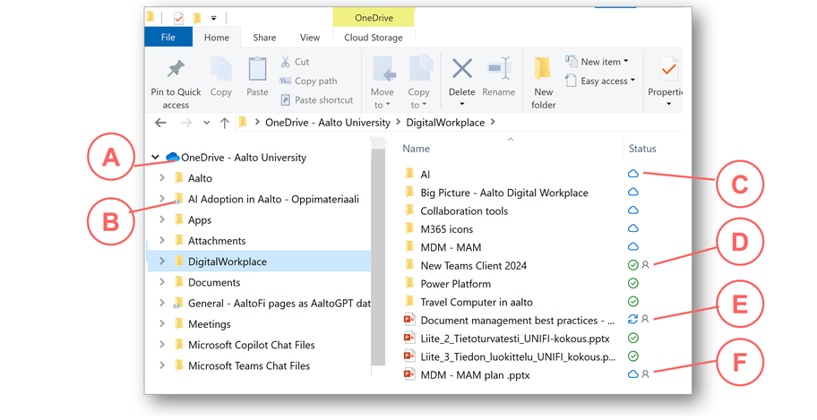
Task: Open the File tab
Action: 168,37
